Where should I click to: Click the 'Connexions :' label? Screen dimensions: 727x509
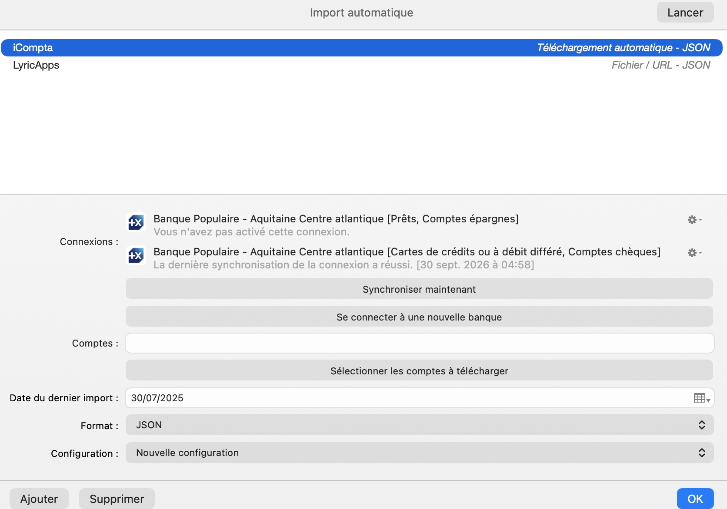click(89, 242)
